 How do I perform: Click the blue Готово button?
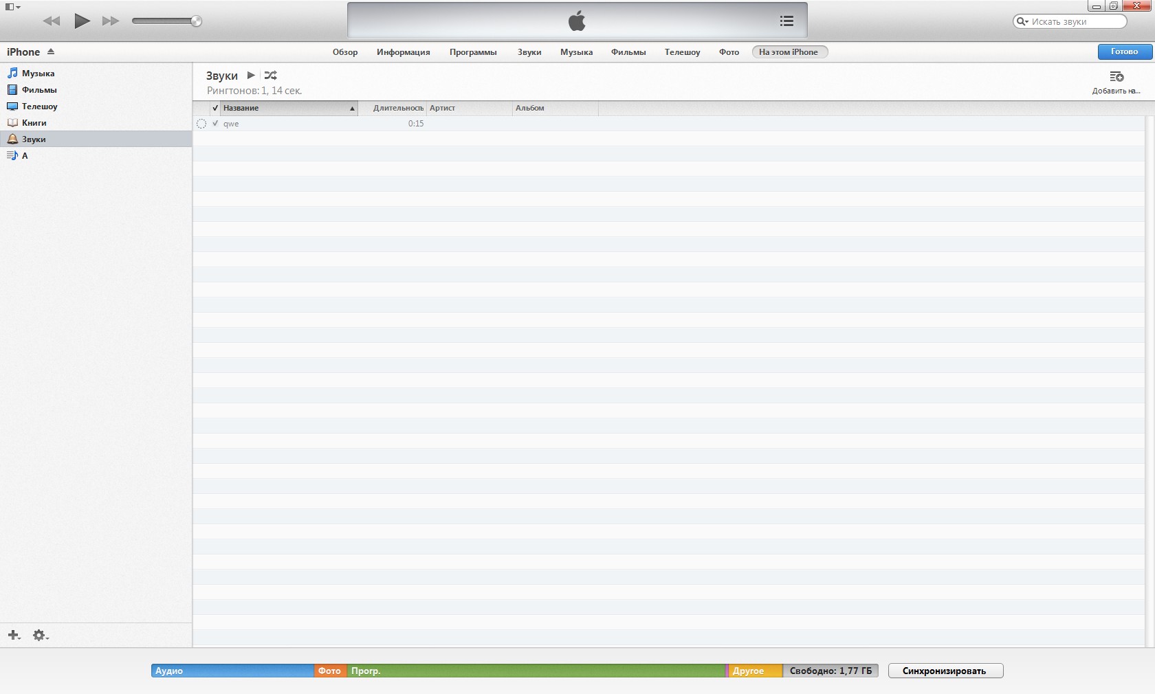[1125, 52]
